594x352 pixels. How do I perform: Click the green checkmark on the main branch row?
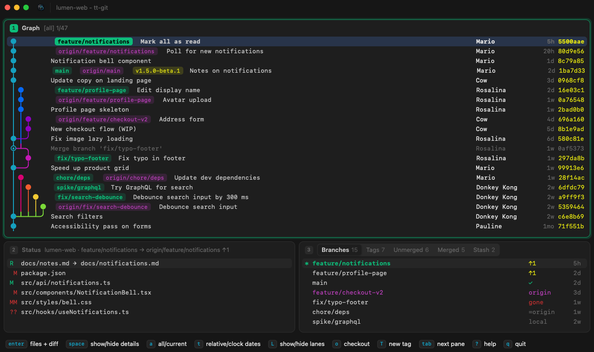click(x=530, y=283)
